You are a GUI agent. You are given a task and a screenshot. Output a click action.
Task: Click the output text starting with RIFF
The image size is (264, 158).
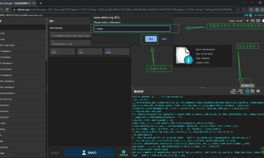coord(157,97)
